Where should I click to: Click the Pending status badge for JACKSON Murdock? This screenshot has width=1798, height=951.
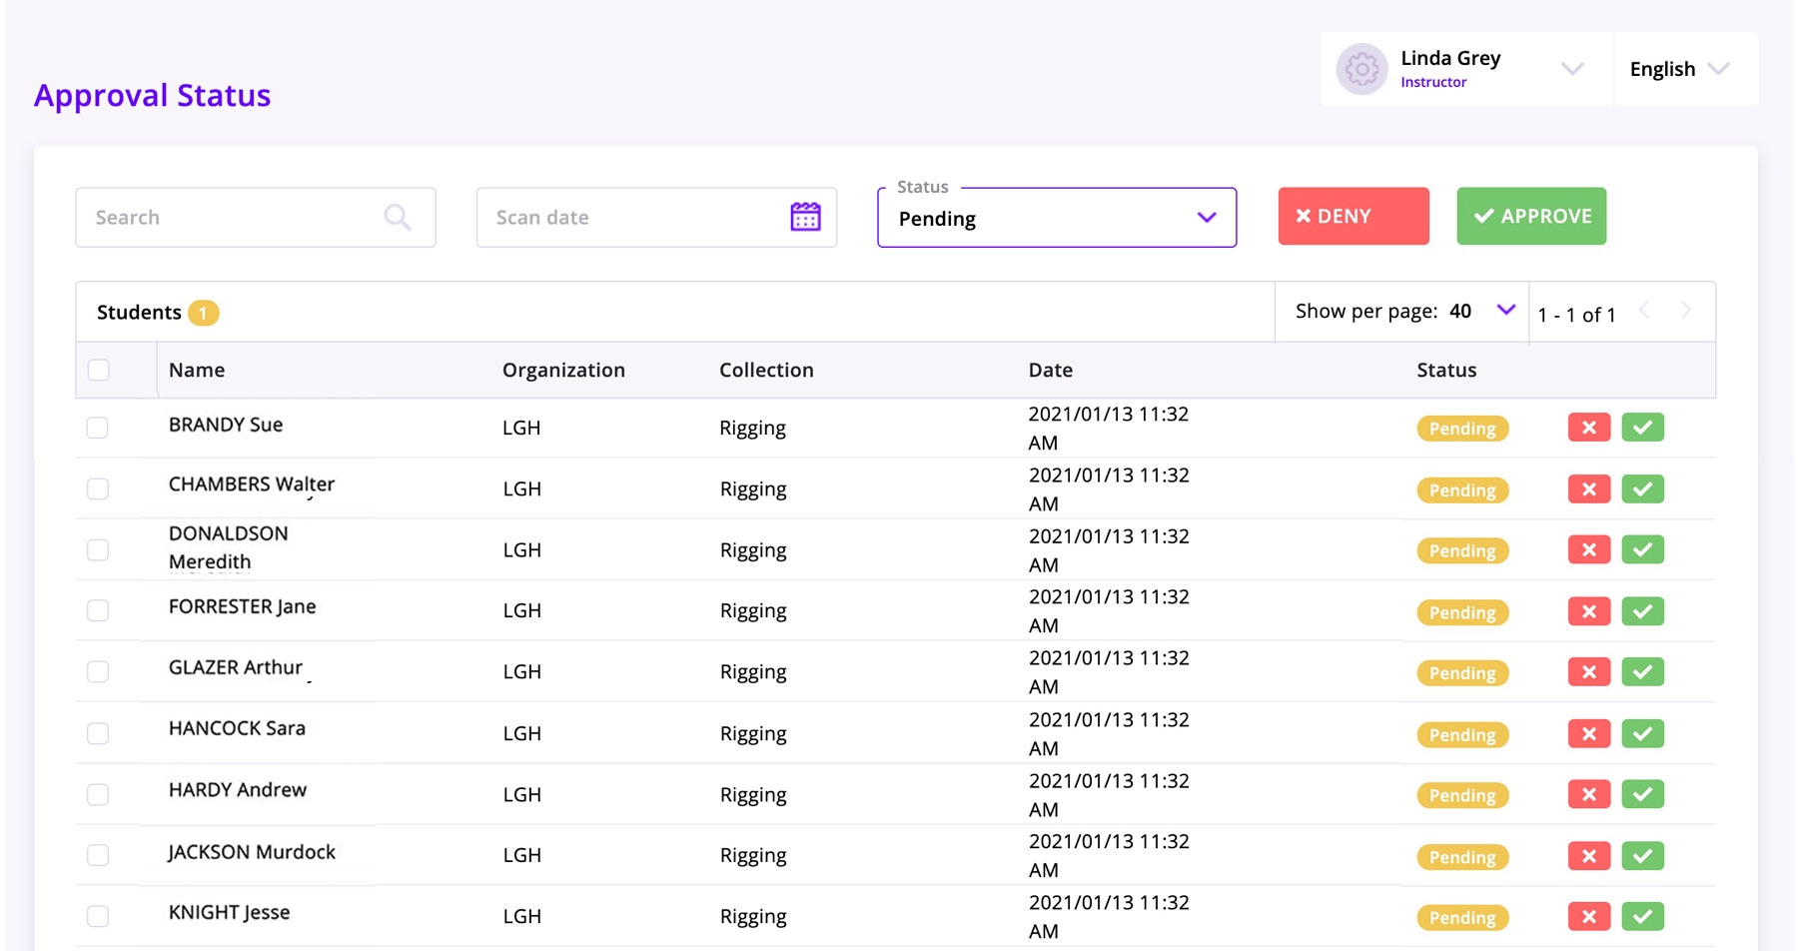[x=1461, y=857]
